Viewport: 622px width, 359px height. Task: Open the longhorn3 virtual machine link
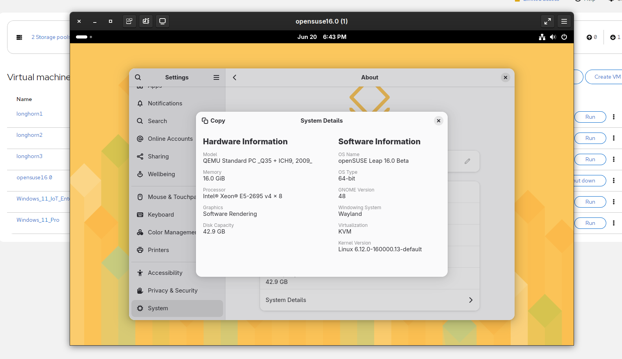click(30, 156)
